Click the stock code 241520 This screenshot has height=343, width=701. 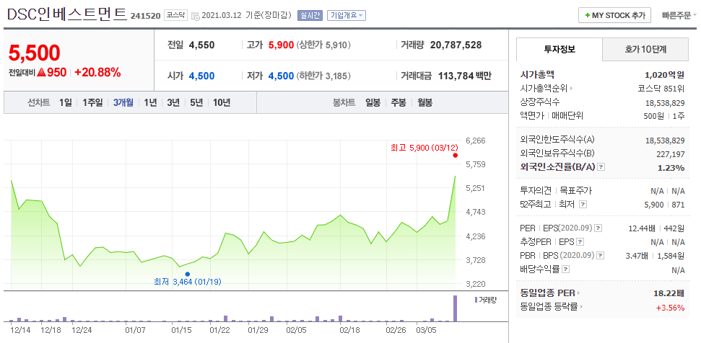(145, 16)
